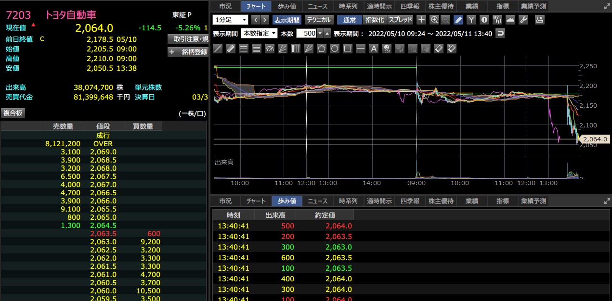Reset display period with return arrow
The height and width of the screenshot is (301, 612).
pos(501,33)
